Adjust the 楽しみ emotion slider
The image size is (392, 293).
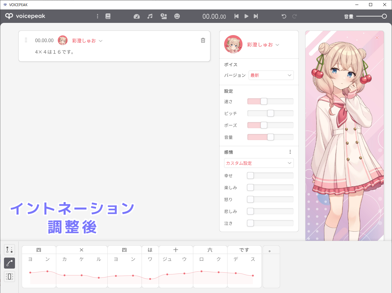tap(270, 187)
